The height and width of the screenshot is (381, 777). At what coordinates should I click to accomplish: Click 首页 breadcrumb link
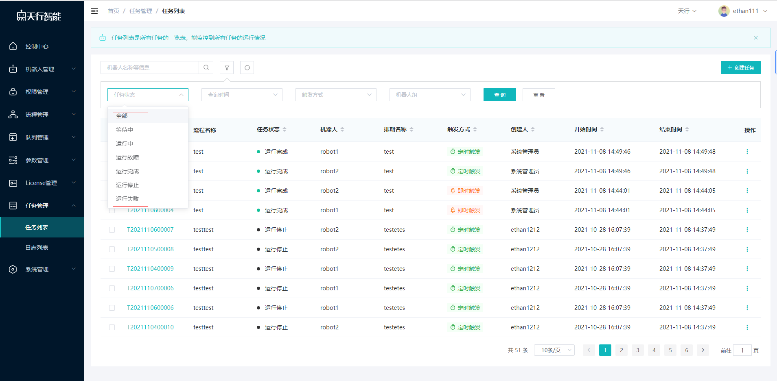(114, 11)
